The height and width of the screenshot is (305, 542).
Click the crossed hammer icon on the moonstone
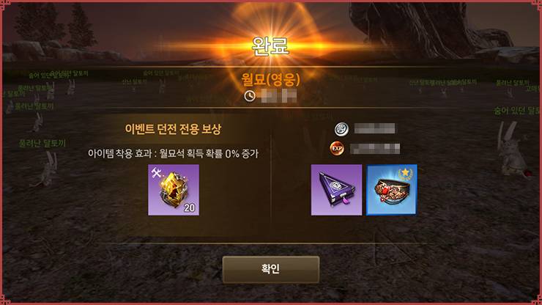[156, 173]
